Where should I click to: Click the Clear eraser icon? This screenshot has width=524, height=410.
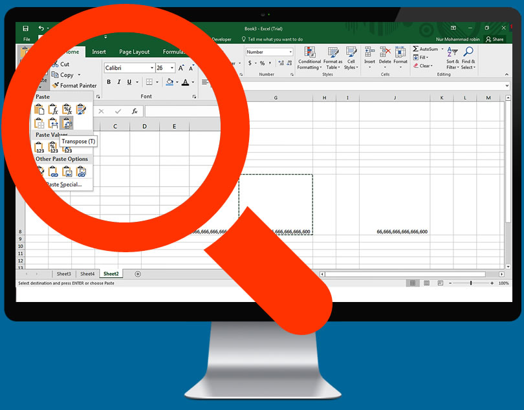pyautogui.click(x=417, y=66)
